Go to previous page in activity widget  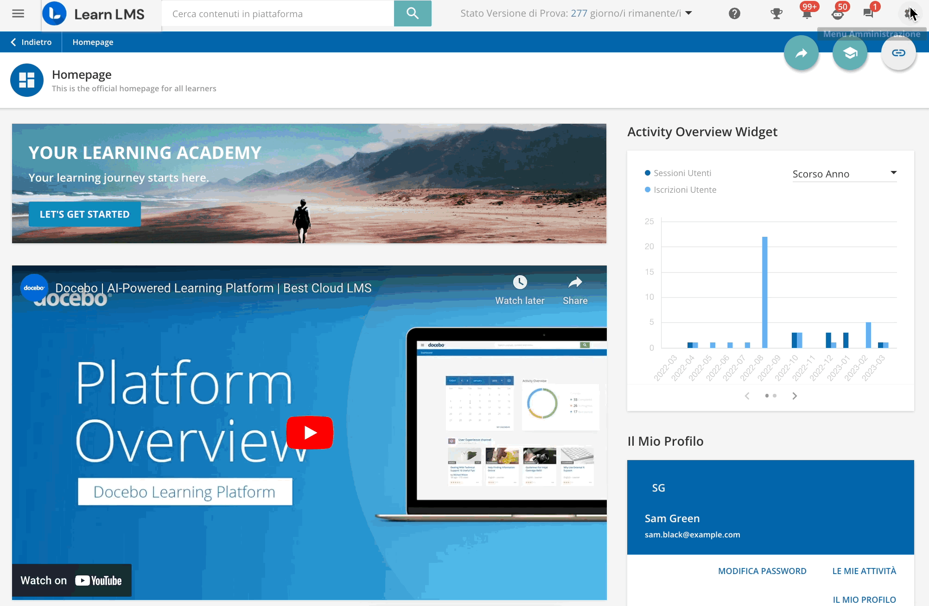(x=747, y=396)
